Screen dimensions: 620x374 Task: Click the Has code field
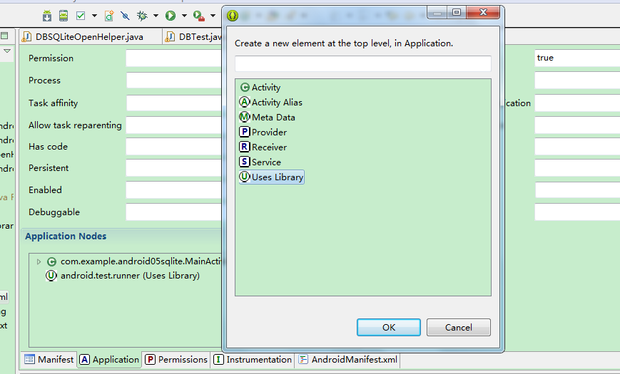(173, 147)
